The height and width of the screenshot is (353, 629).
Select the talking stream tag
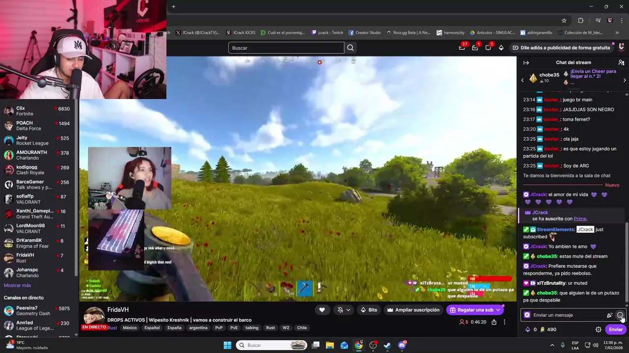click(x=252, y=328)
